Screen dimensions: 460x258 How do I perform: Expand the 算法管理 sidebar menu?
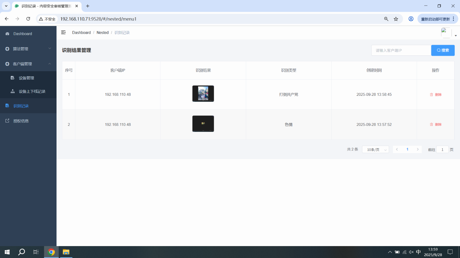click(x=28, y=49)
